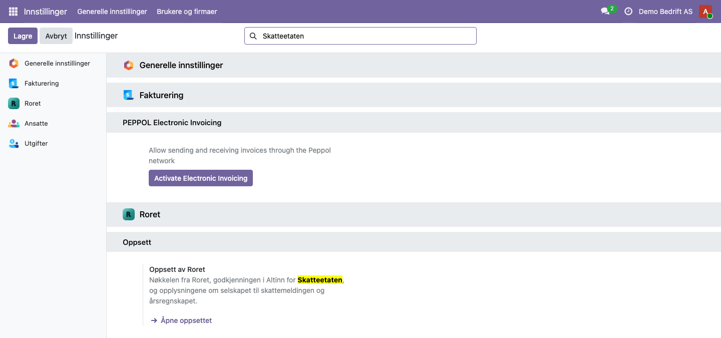Viewport: 721px width, 338px height.
Task: Click the arrow icon beside Åpne oppsettet
Action: [154, 320]
